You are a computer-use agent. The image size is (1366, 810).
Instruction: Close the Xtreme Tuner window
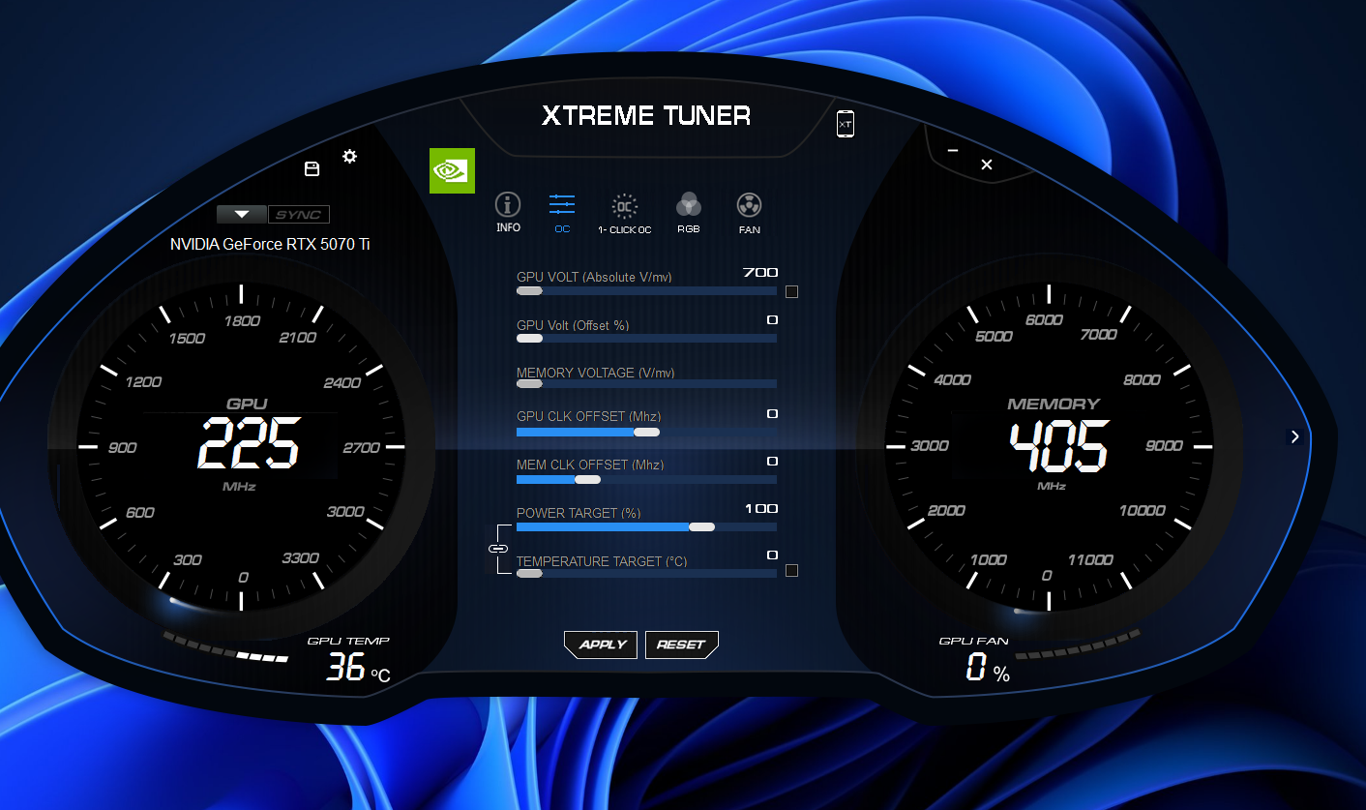[987, 165]
